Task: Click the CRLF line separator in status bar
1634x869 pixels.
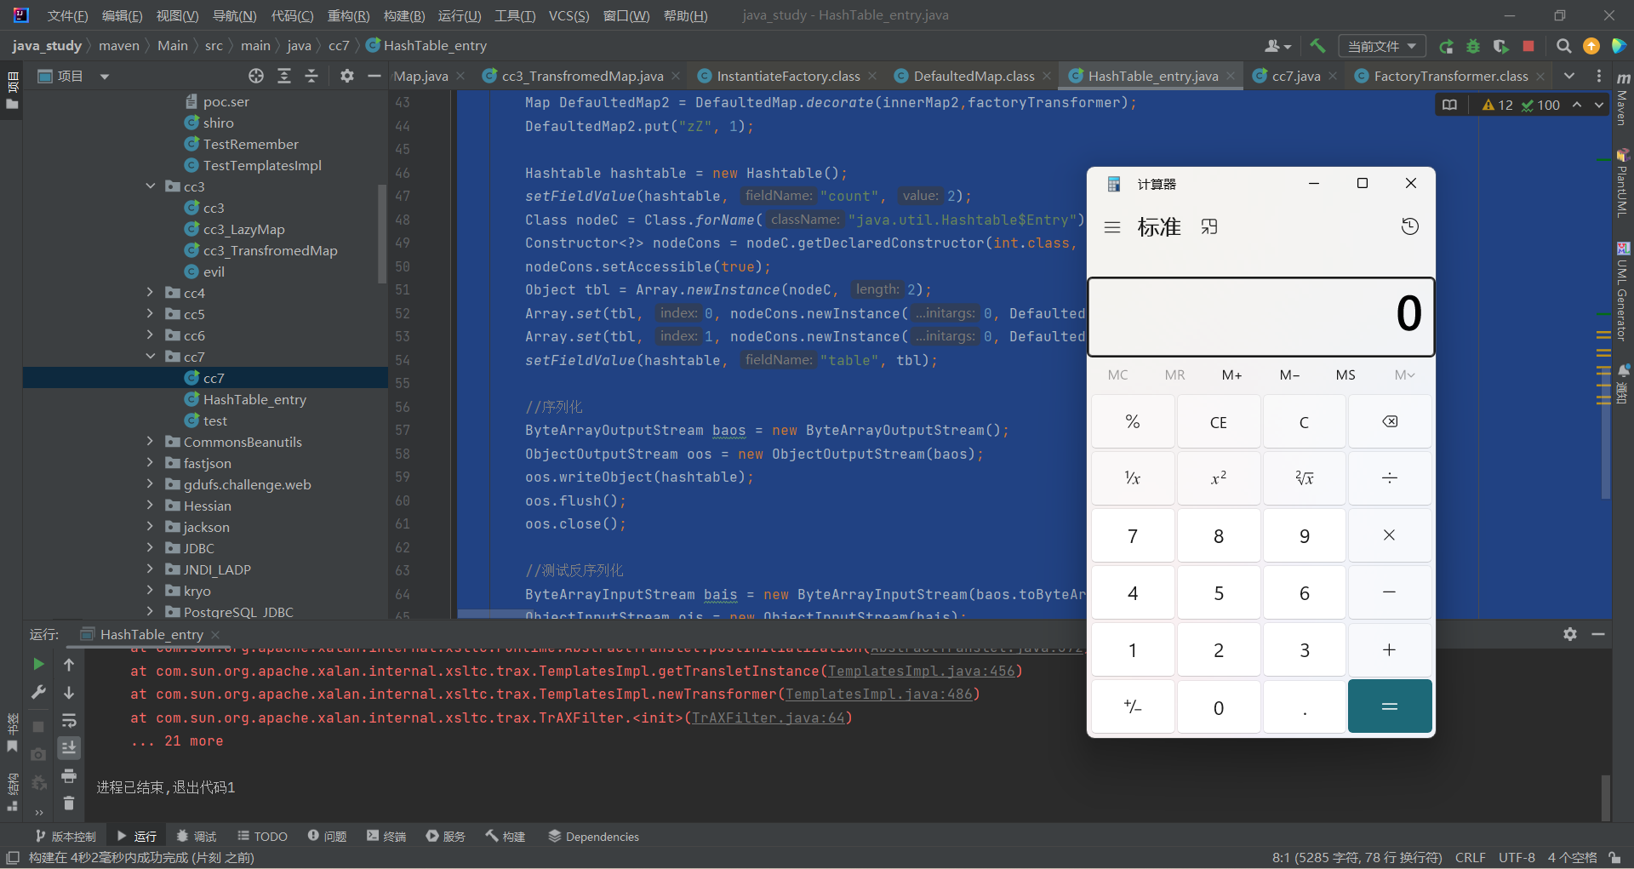Action: (x=1470, y=857)
